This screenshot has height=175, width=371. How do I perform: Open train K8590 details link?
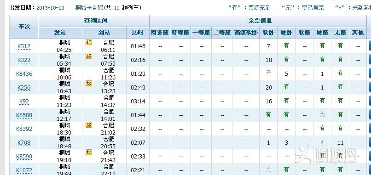coord(24,157)
